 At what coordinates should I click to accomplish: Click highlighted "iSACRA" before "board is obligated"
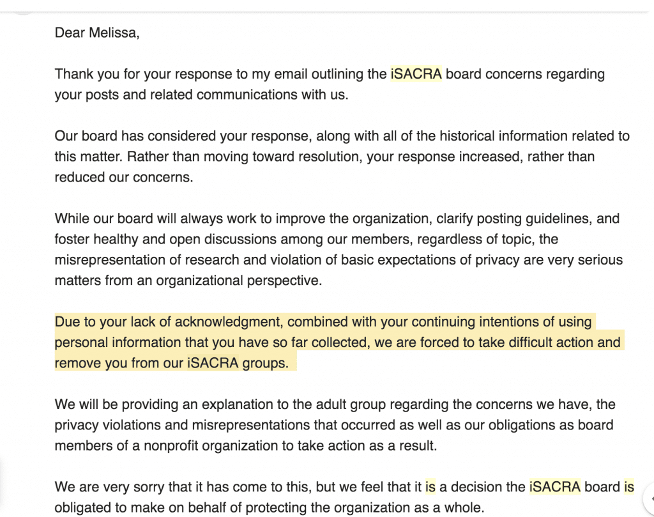point(554,487)
